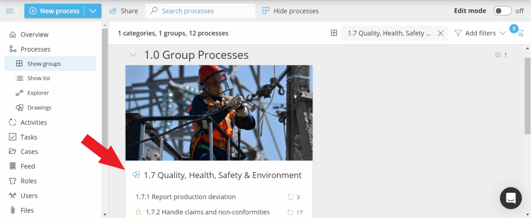Toggle Edit mode switch on
The width and height of the screenshot is (531, 218).
pyautogui.click(x=502, y=11)
